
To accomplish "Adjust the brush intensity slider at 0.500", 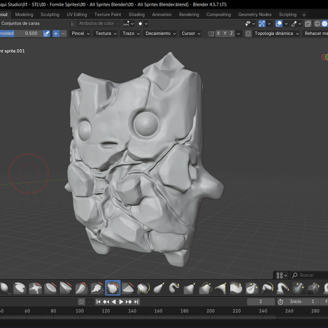I will [x=21, y=34].
